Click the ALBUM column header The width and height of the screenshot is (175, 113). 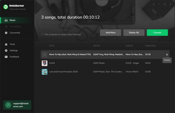point(129,46)
